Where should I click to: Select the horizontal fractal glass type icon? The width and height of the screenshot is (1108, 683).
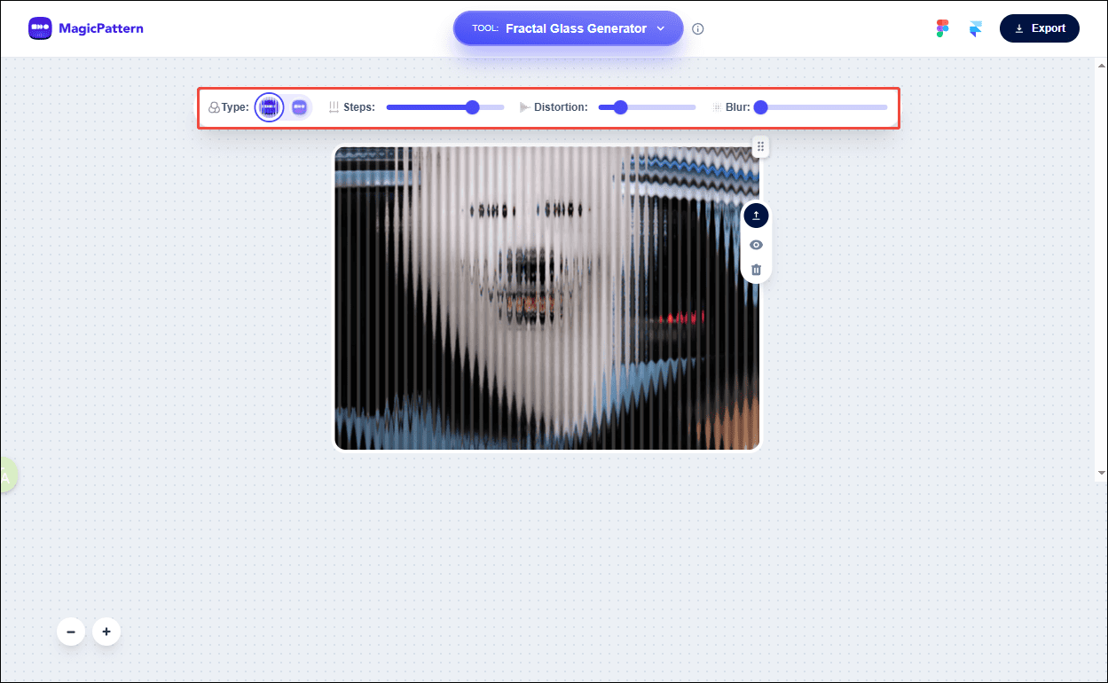tap(298, 106)
